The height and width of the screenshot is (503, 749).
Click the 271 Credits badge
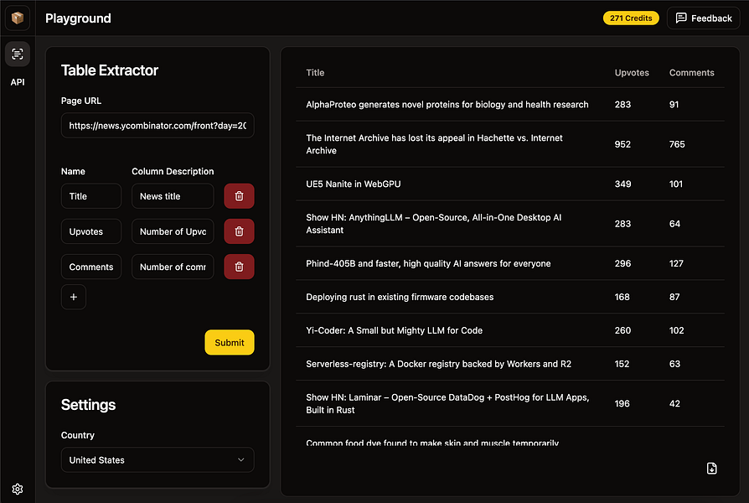tap(631, 18)
